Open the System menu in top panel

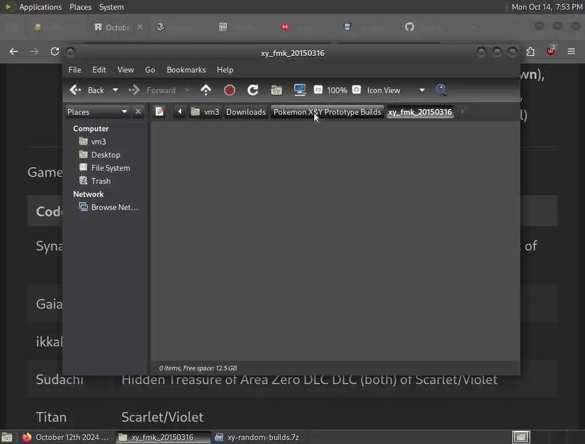tap(111, 7)
